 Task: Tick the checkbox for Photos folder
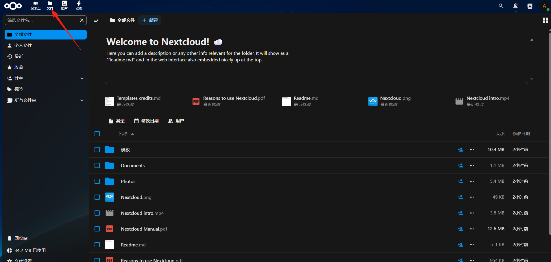coord(97,181)
